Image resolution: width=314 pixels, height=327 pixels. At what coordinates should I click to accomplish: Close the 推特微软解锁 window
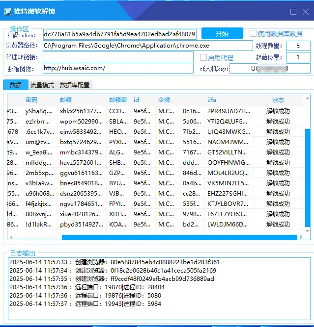306,12
